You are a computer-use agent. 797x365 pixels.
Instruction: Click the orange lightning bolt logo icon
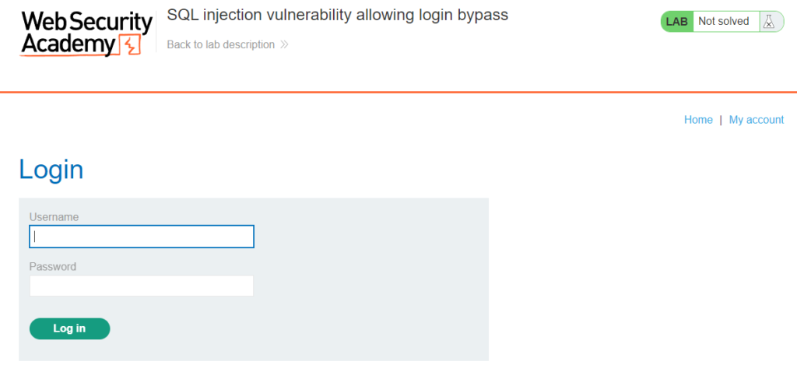click(130, 46)
